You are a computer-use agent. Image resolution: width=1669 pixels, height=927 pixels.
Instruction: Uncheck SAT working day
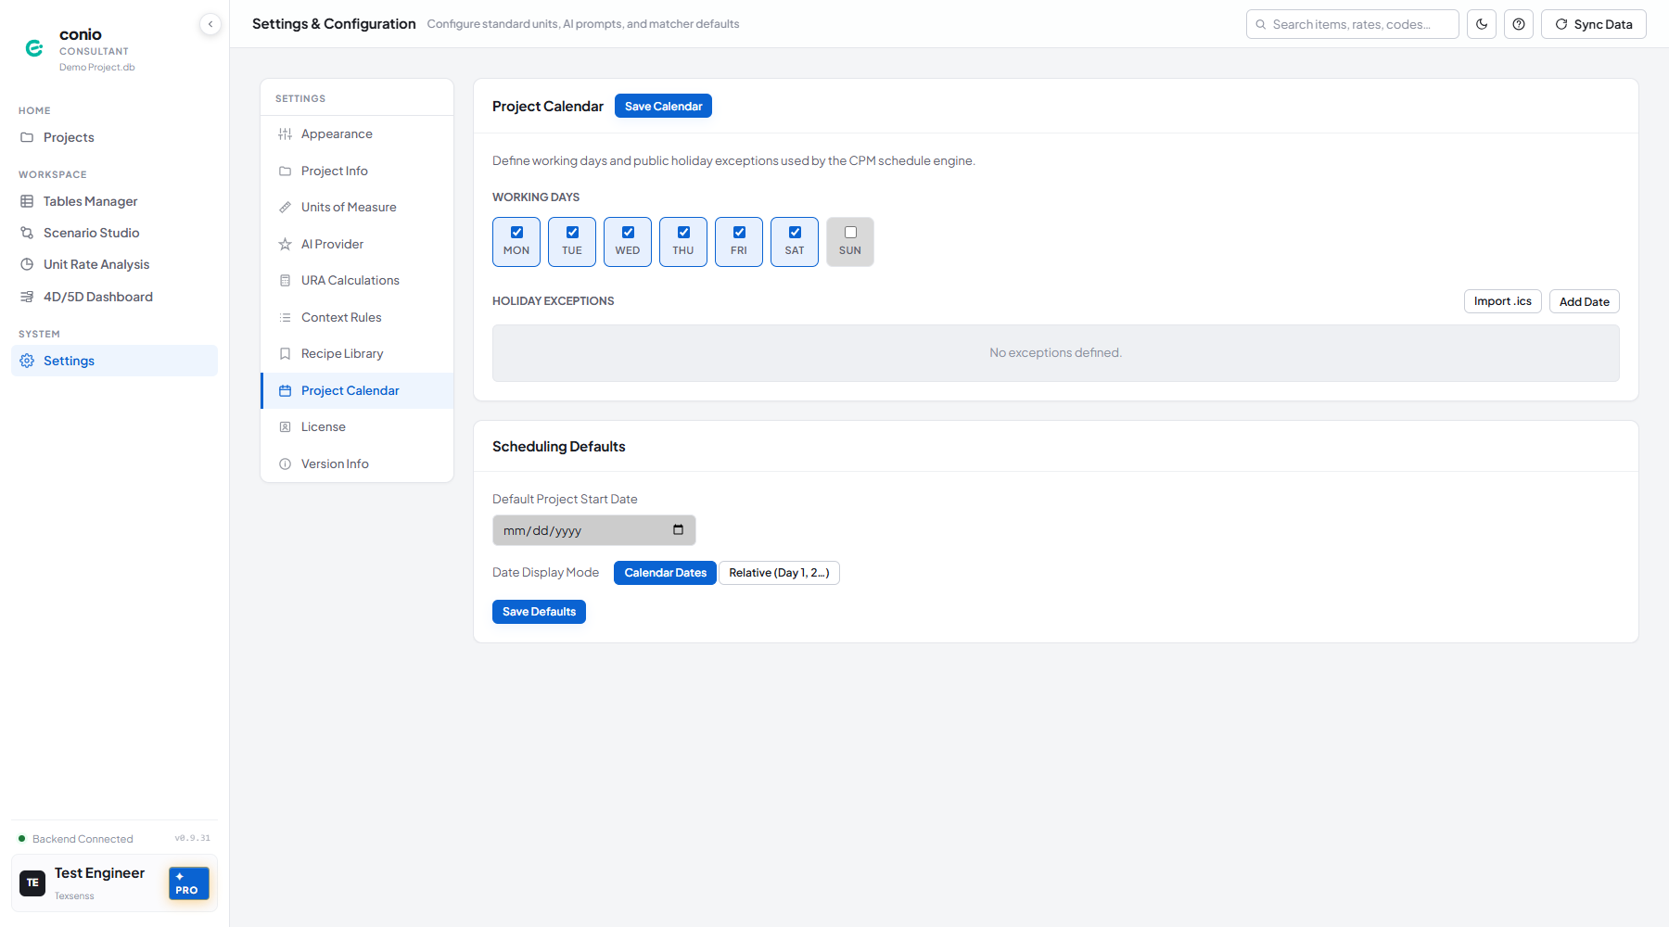tap(795, 233)
